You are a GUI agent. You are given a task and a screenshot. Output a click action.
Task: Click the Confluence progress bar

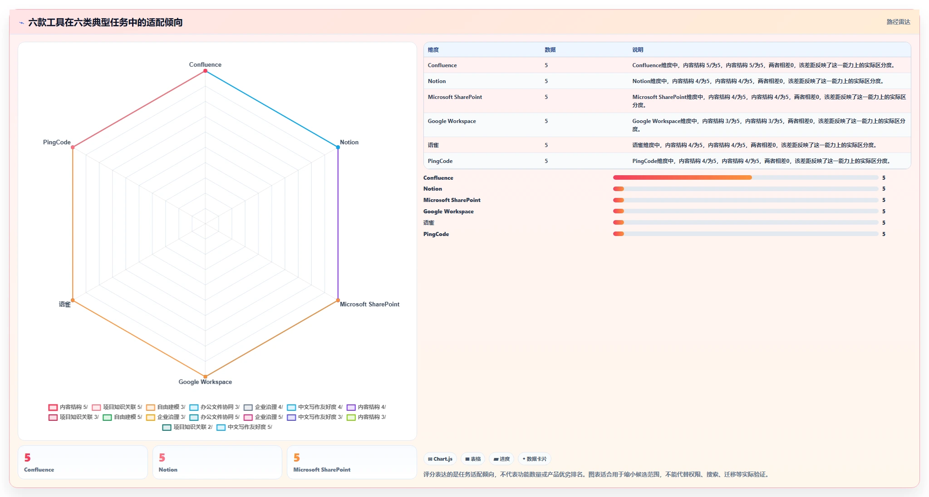pyautogui.click(x=746, y=177)
